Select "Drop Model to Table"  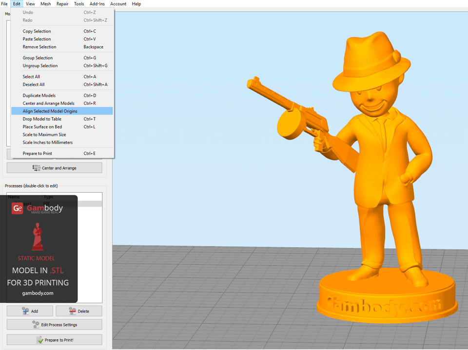coord(41,119)
